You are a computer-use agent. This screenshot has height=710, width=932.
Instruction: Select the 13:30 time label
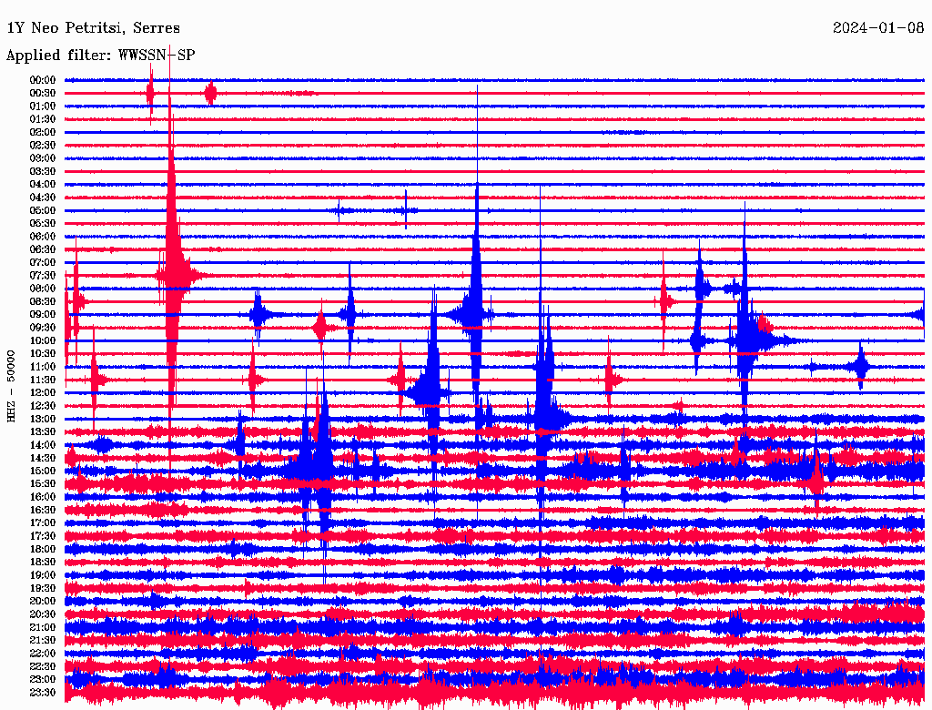(x=43, y=431)
